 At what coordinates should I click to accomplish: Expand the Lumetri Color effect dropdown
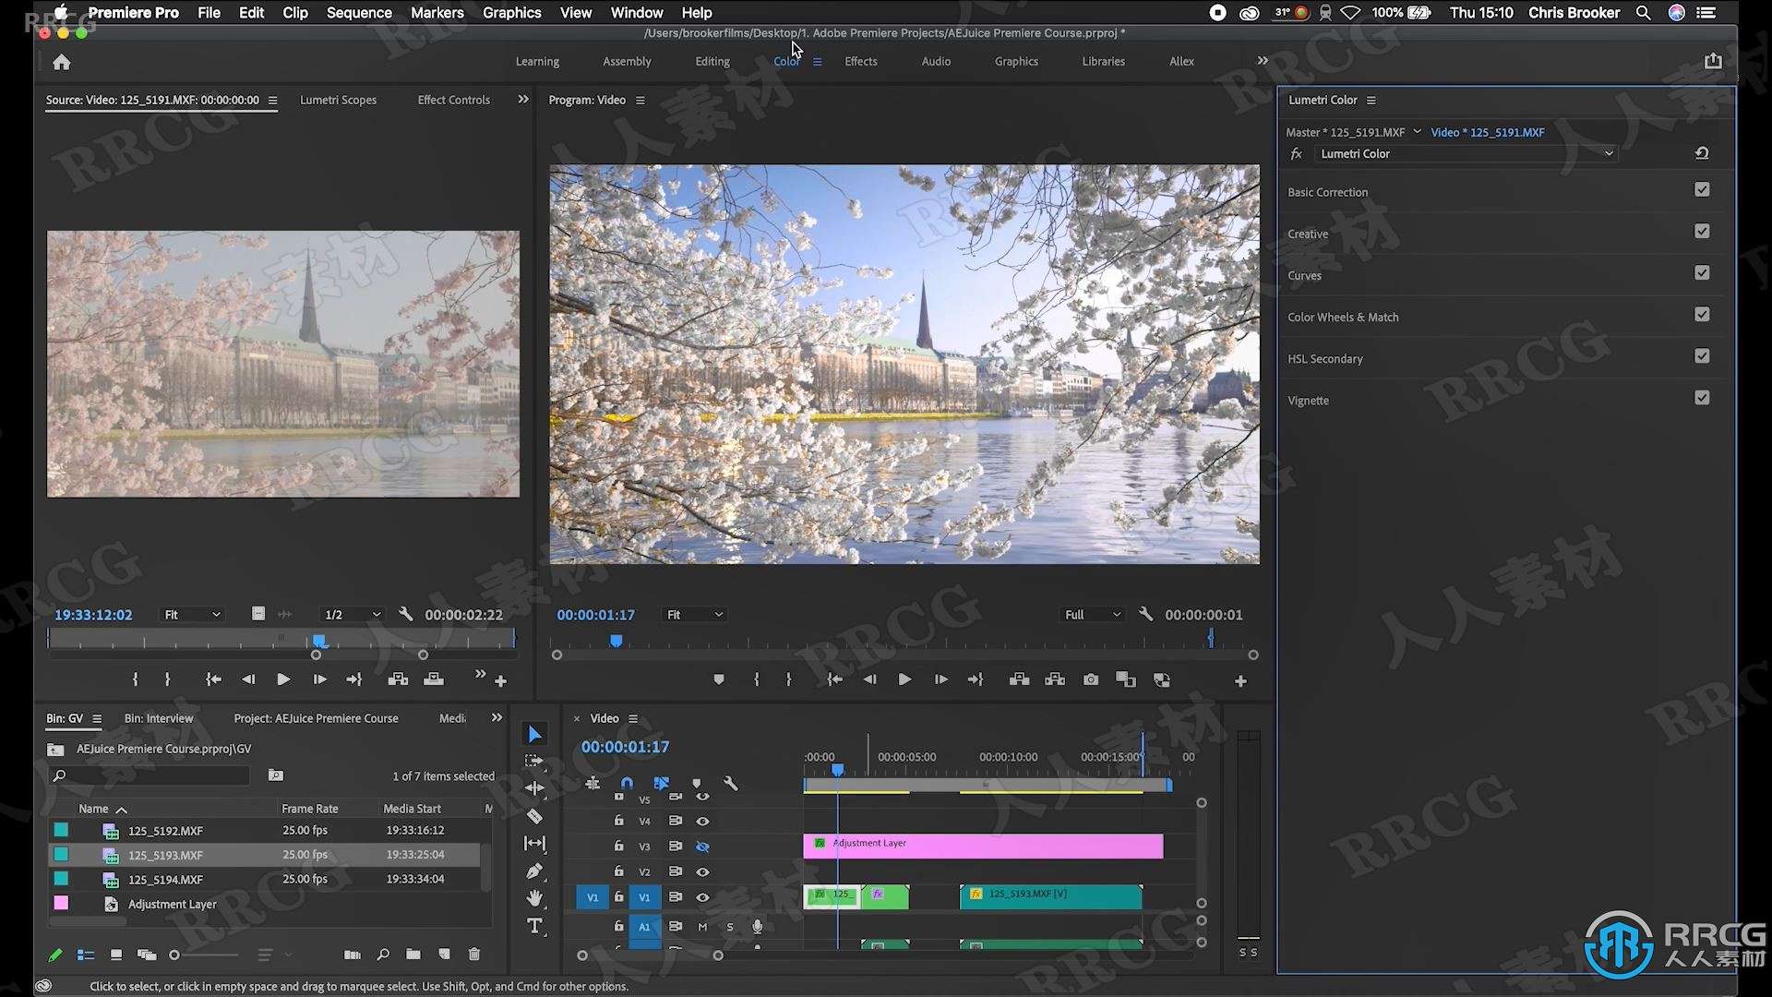pos(1609,153)
